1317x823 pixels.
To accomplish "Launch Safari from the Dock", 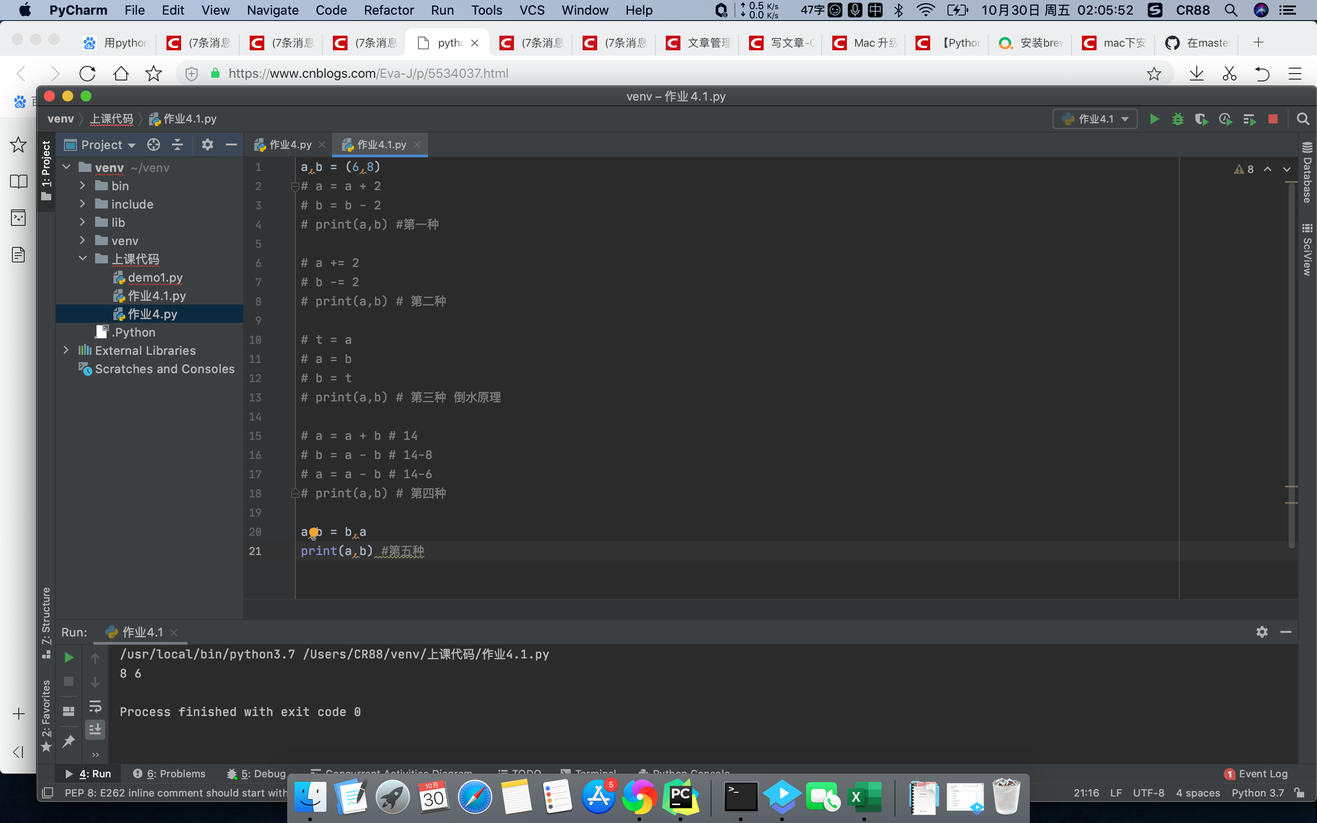I will tap(475, 797).
